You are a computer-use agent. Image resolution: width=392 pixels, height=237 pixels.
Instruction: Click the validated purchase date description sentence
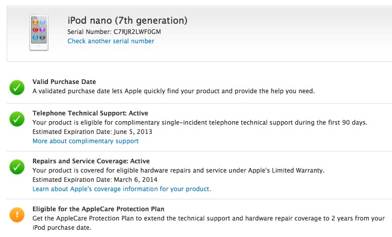pyautogui.click(x=174, y=91)
